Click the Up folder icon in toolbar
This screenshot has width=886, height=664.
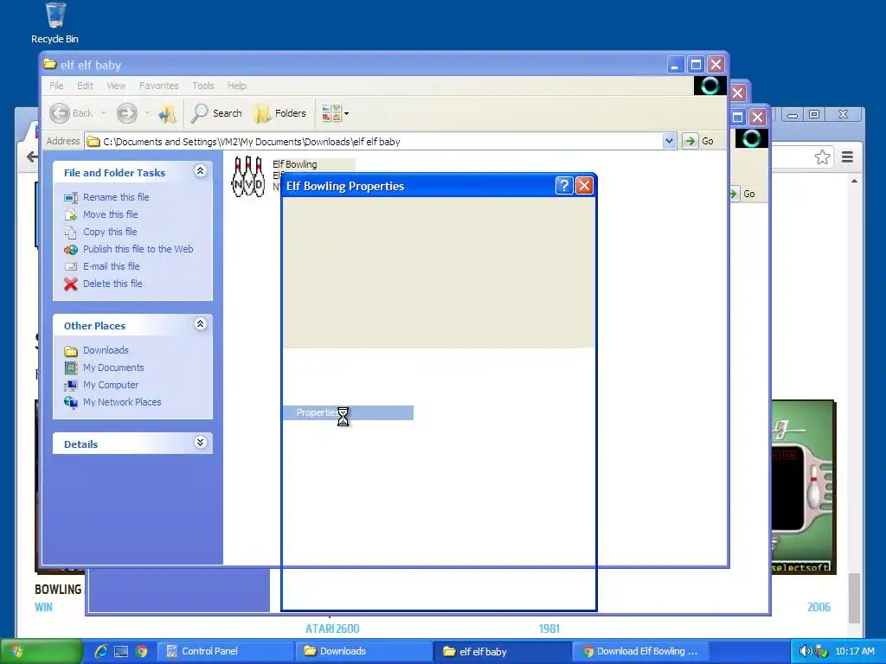click(167, 113)
